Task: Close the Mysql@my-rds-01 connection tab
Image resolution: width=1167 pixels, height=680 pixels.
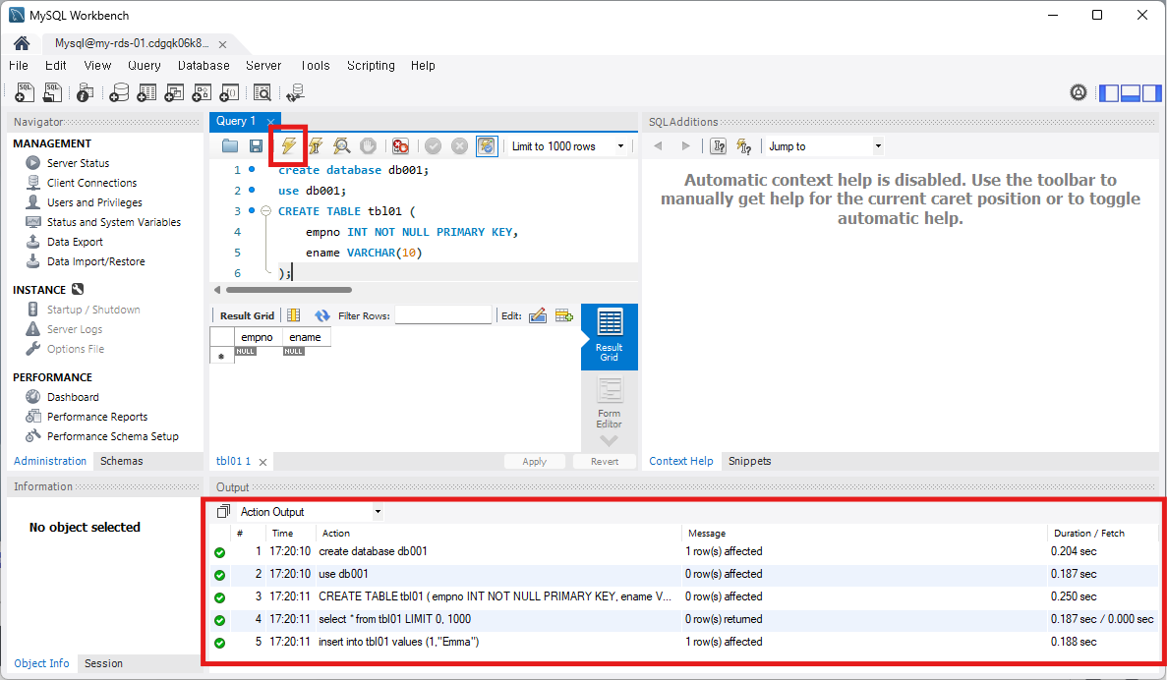Action: [222, 44]
